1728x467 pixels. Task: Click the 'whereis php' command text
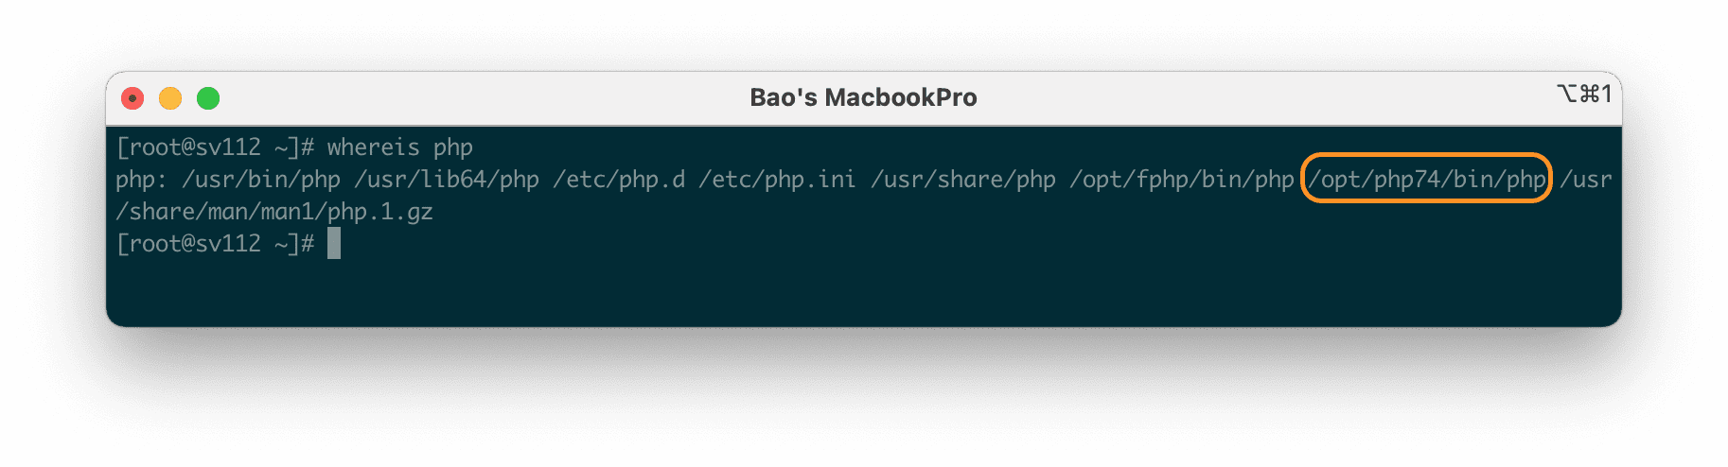click(399, 147)
